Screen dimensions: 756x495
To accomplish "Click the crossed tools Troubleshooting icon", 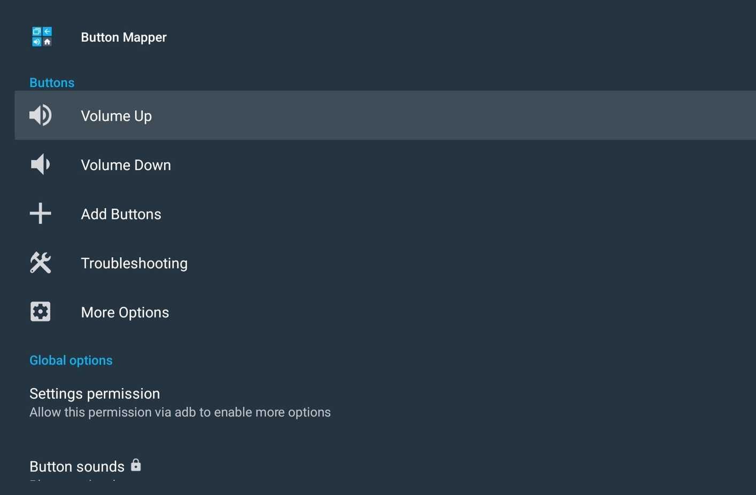I will (40, 262).
